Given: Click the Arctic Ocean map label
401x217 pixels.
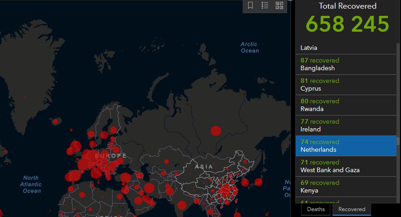Looking at the screenshot, I should coord(249,48).
